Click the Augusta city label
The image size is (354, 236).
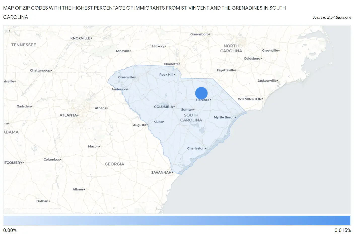click(x=139, y=125)
